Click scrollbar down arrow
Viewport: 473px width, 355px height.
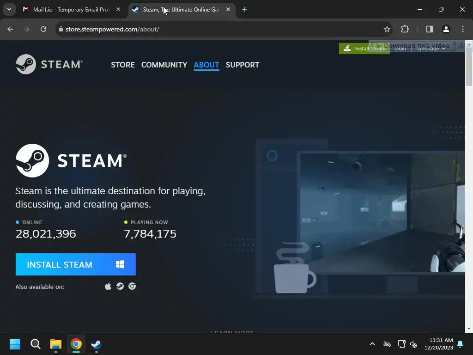tap(469, 329)
